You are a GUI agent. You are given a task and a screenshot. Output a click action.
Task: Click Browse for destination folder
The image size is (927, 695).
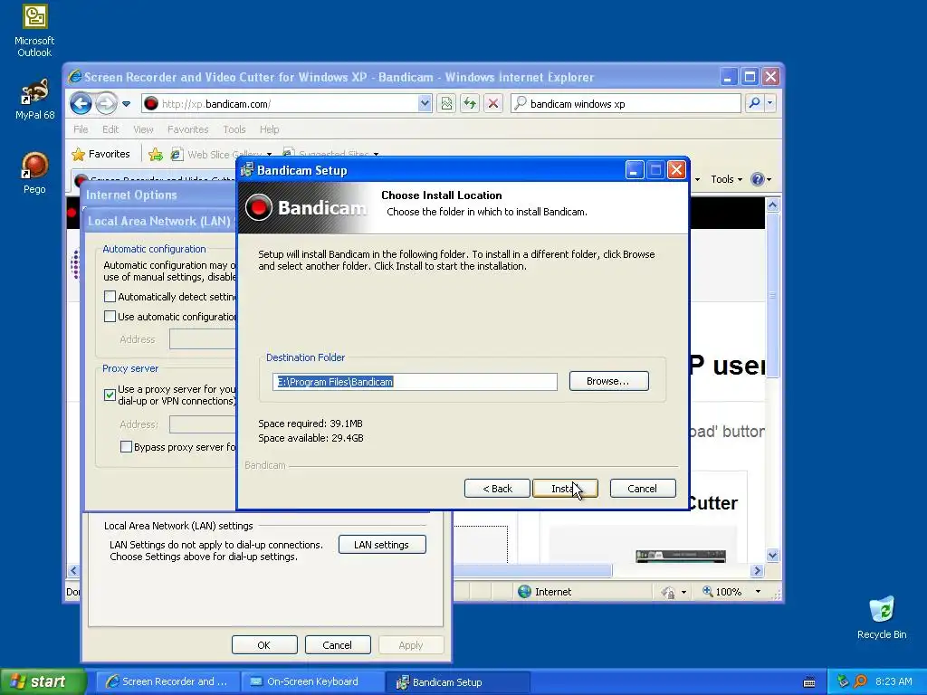(609, 381)
